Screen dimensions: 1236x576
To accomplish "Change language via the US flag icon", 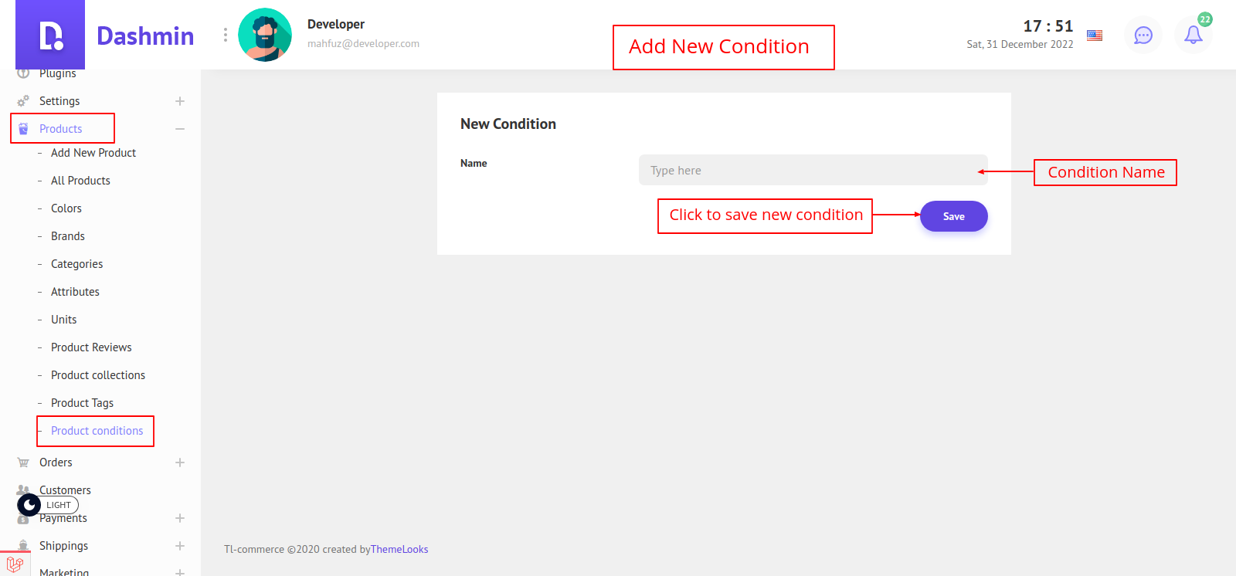I will 1095,36.
